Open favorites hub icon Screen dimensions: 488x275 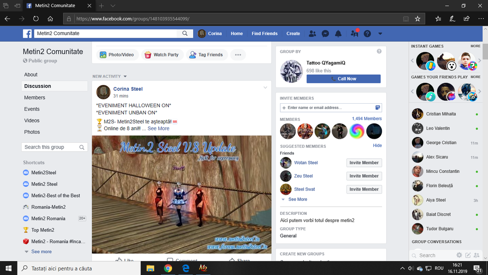tap(438, 19)
